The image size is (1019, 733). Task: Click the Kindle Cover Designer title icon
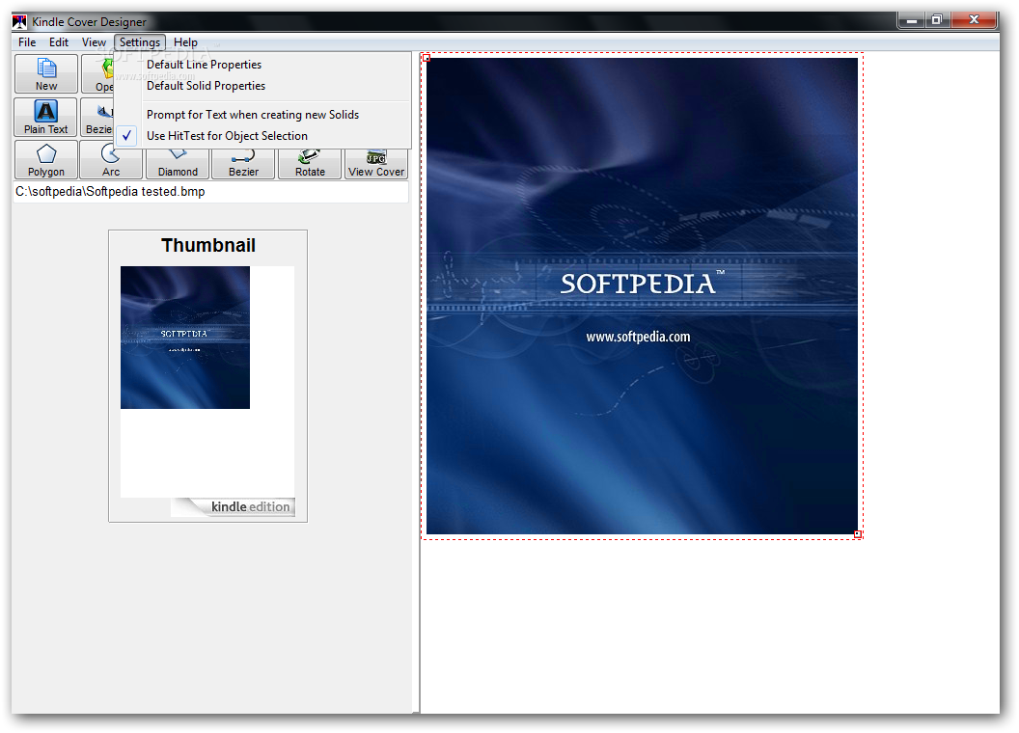[x=19, y=22]
